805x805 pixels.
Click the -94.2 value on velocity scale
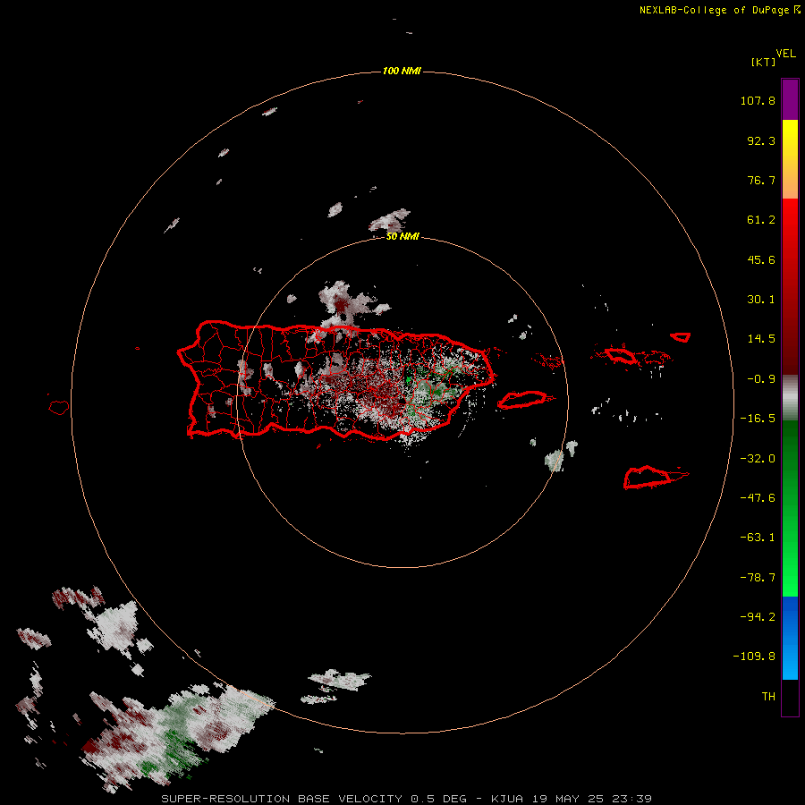(758, 617)
